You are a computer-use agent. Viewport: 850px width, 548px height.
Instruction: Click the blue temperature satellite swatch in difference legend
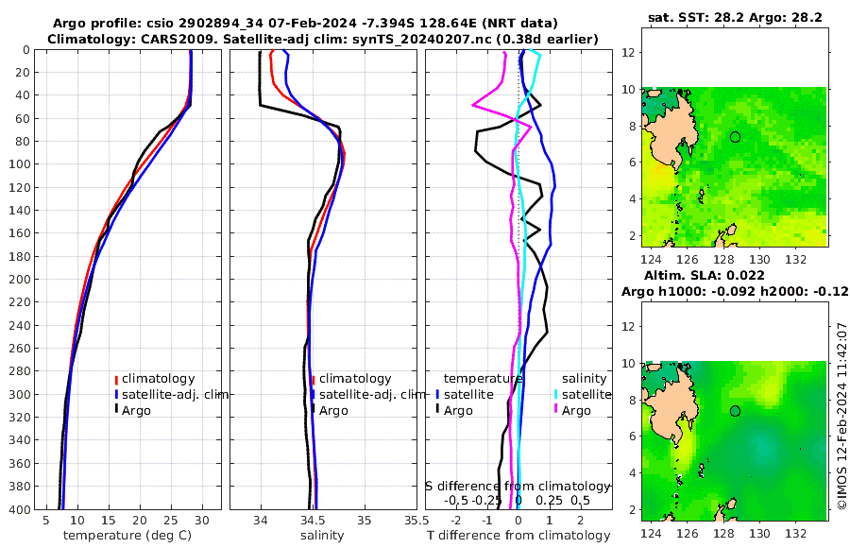click(437, 395)
